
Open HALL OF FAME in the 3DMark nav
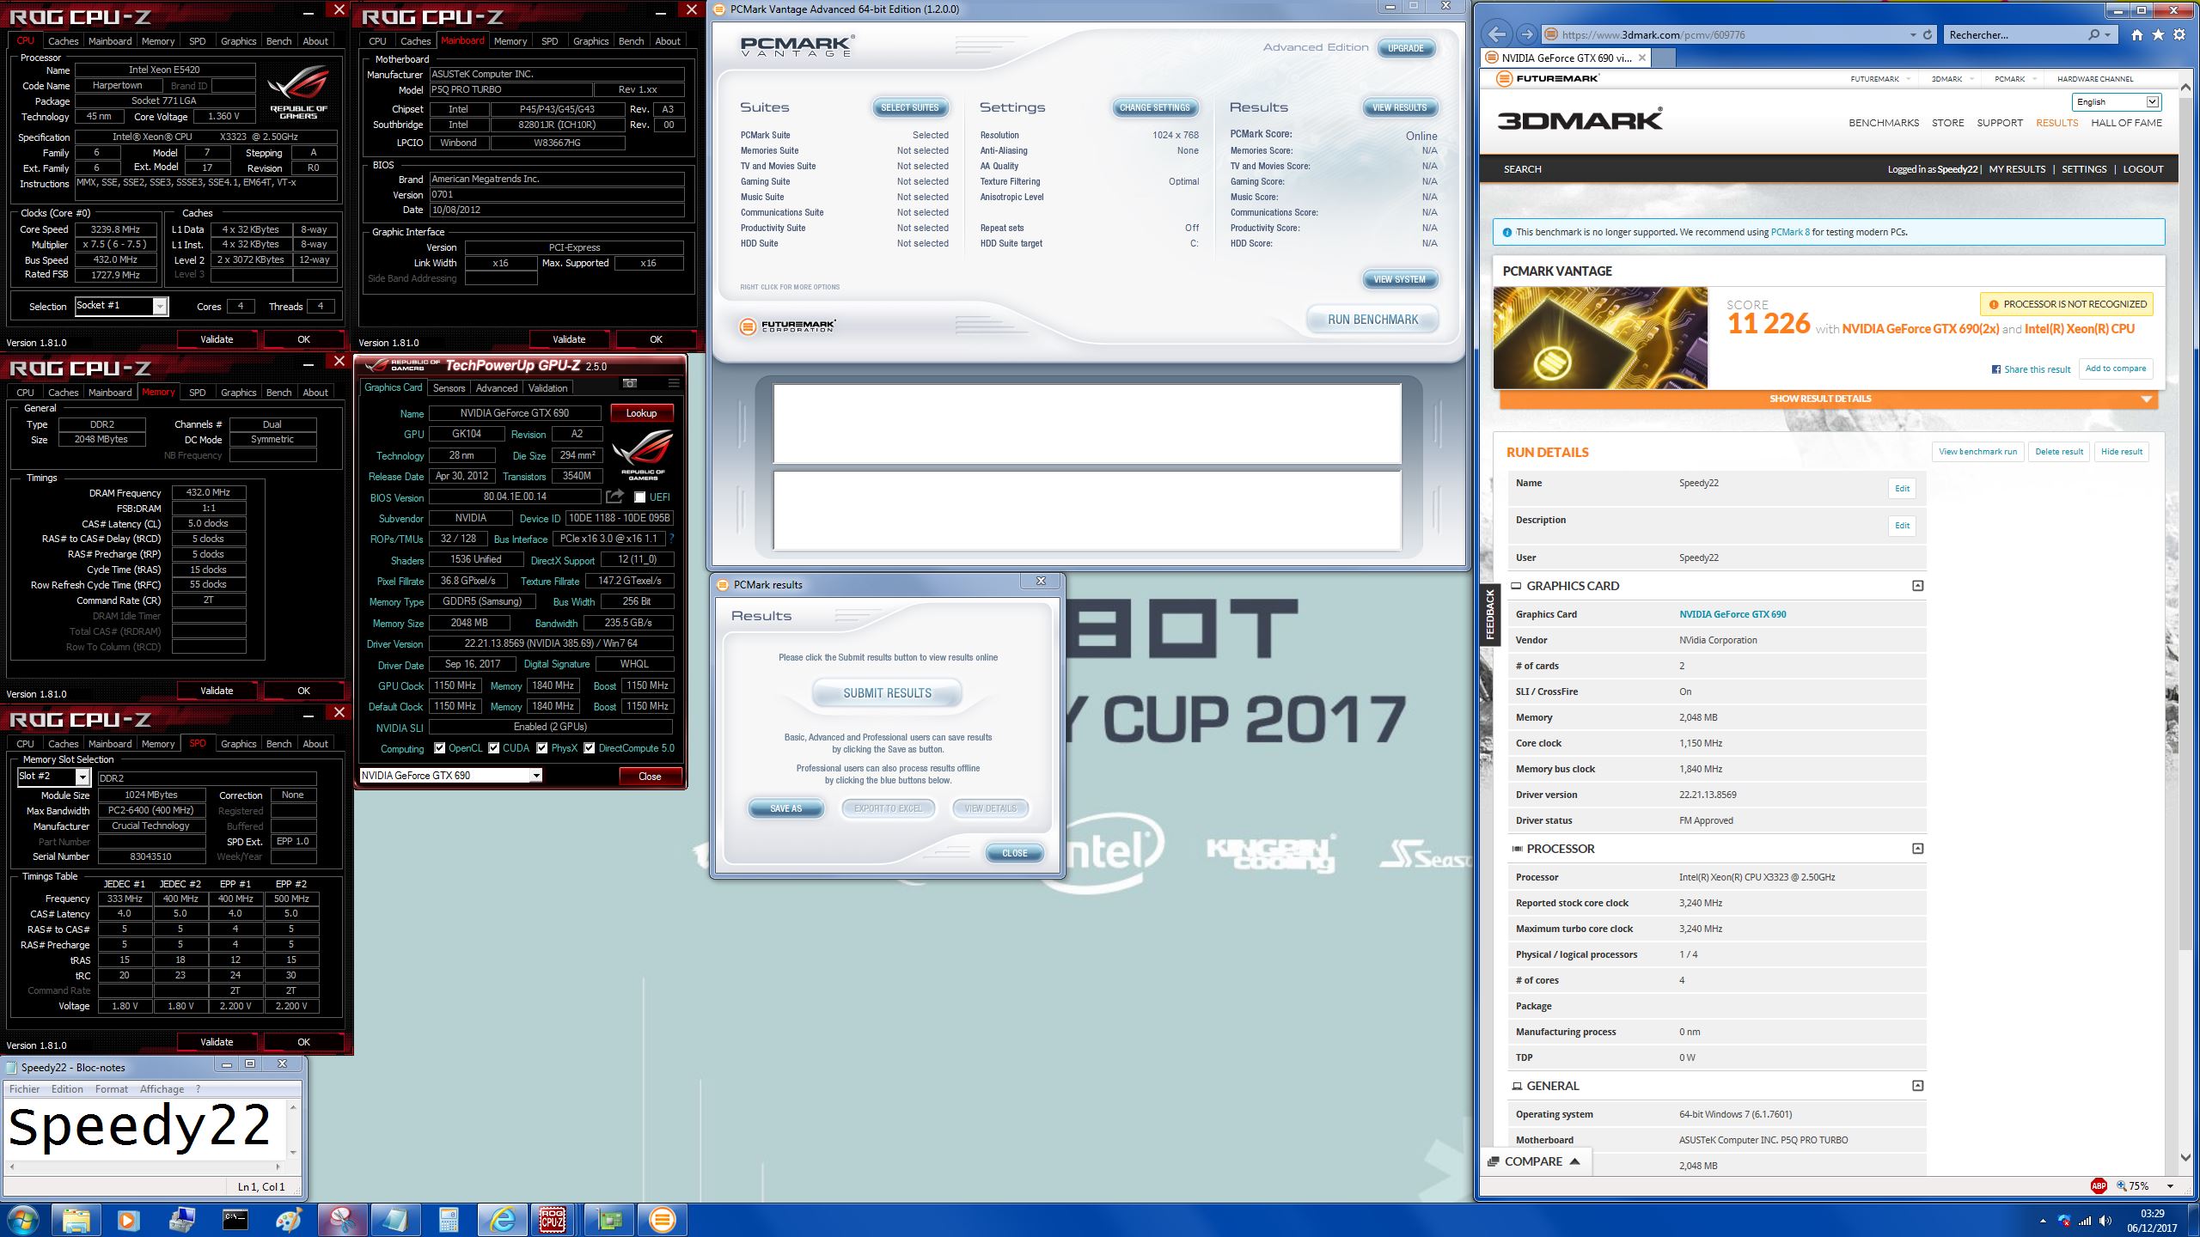(x=2126, y=123)
